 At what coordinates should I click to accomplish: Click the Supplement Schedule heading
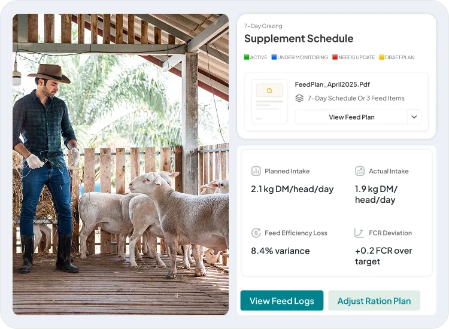click(299, 39)
